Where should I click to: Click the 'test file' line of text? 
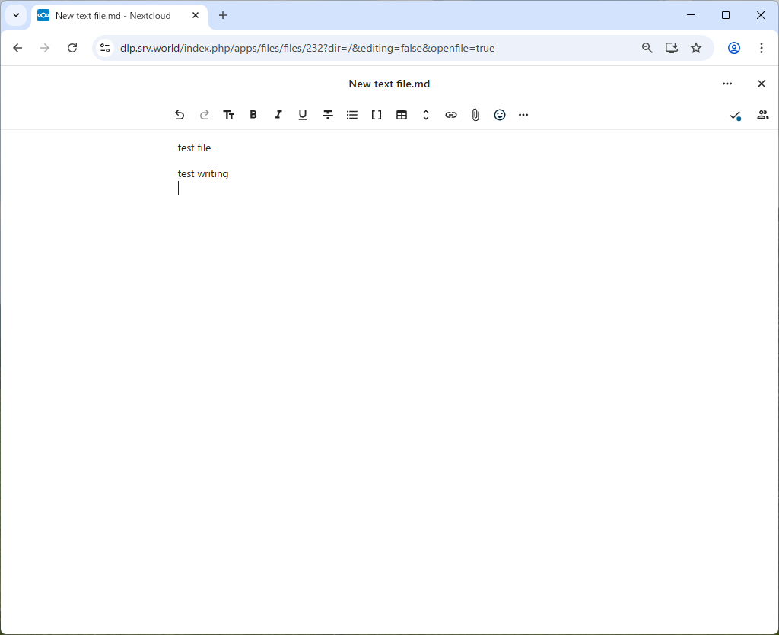coord(194,148)
